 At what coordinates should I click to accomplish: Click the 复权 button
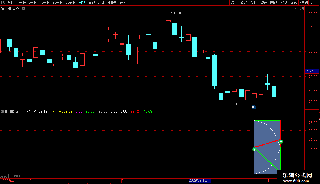click(x=234, y=3)
